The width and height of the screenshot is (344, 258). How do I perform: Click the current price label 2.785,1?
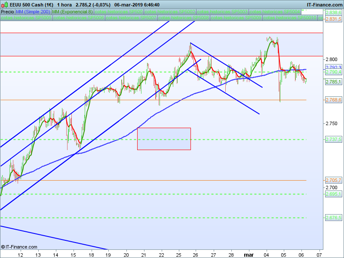tap(333, 82)
